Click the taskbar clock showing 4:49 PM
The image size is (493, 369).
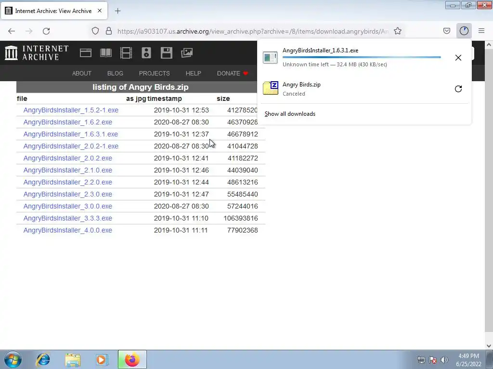[468, 360]
